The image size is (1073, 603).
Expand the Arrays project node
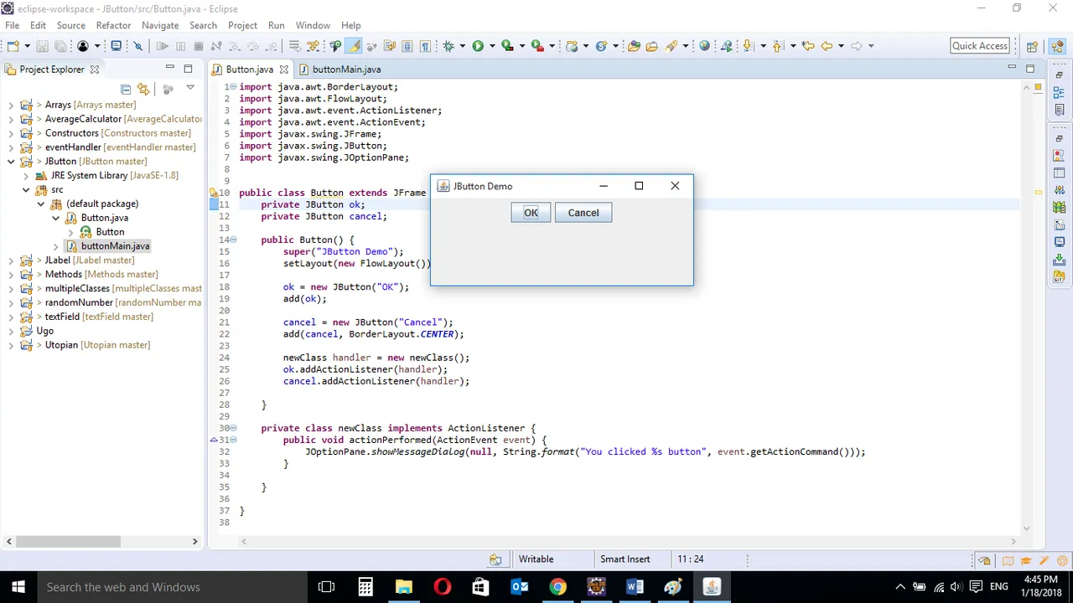click(x=11, y=106)
